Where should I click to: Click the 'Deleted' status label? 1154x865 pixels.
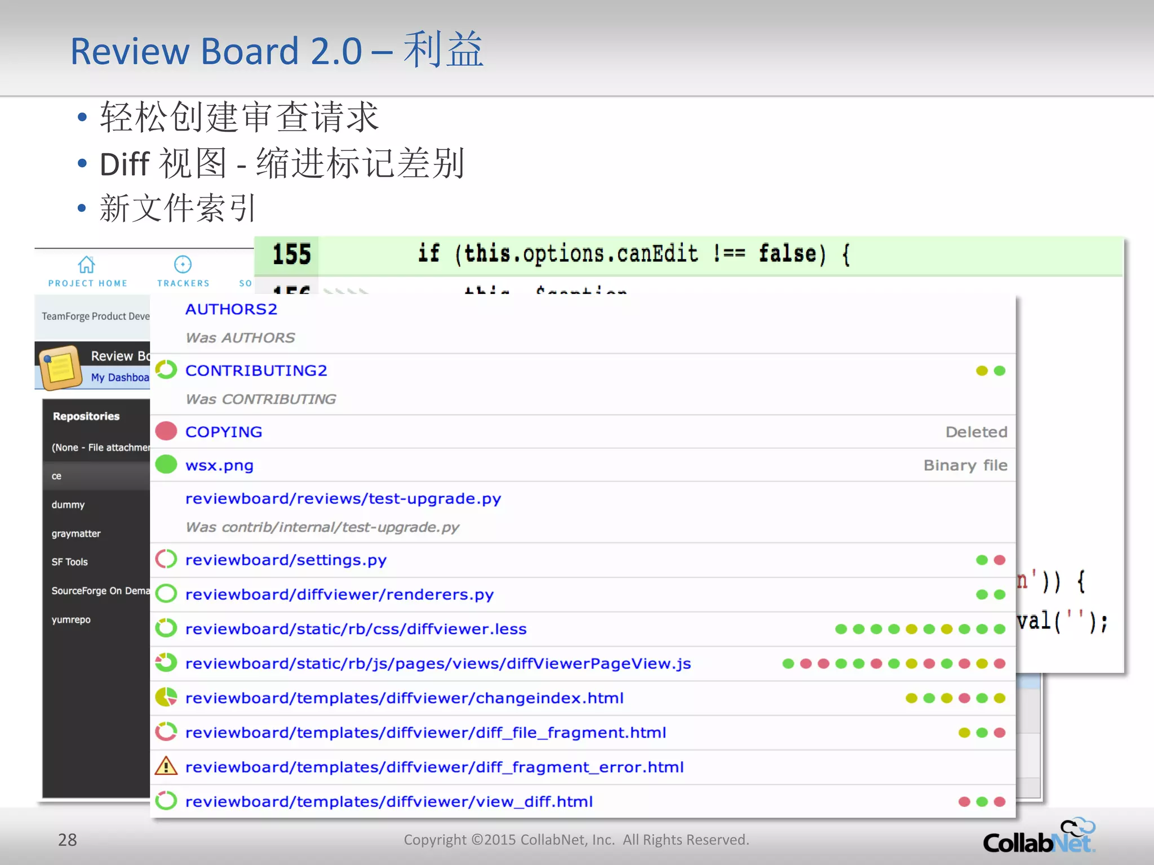click(976, 432)
